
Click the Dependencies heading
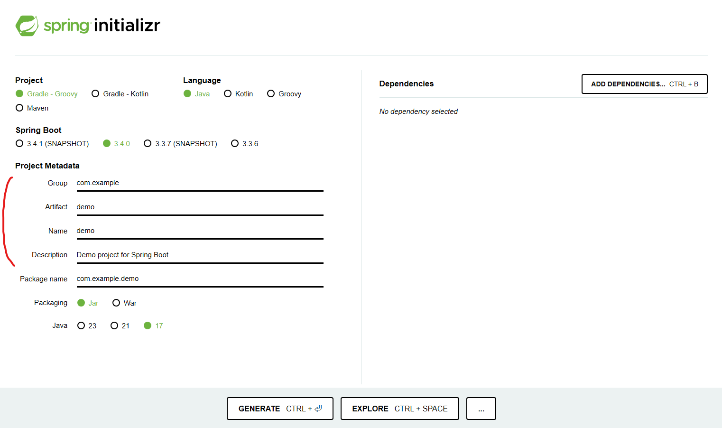(407, 84)
